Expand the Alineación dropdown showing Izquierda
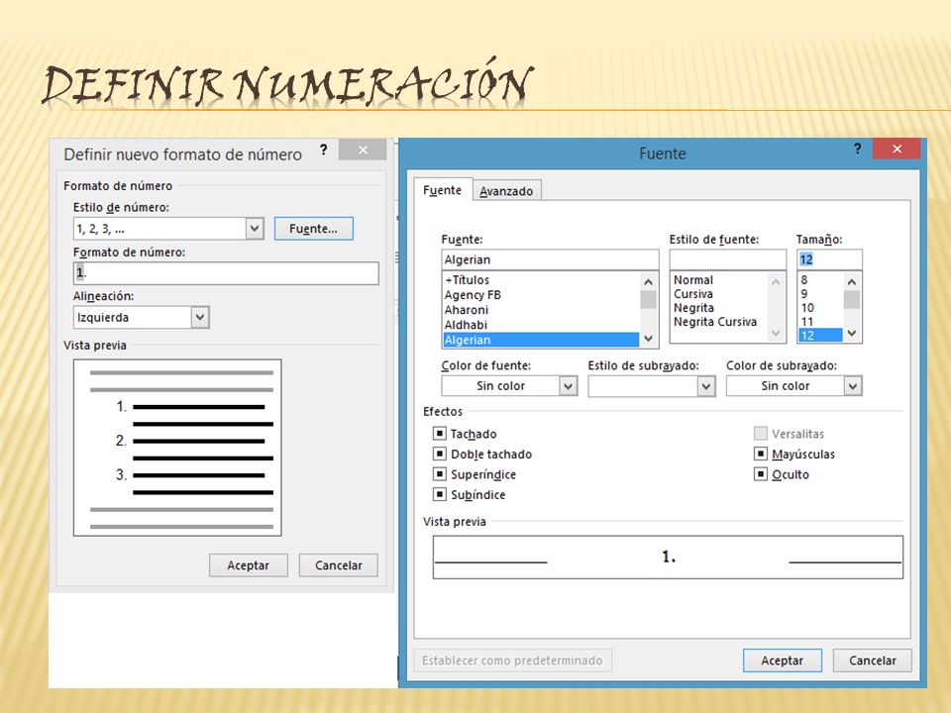 click(x=200, y=317)
